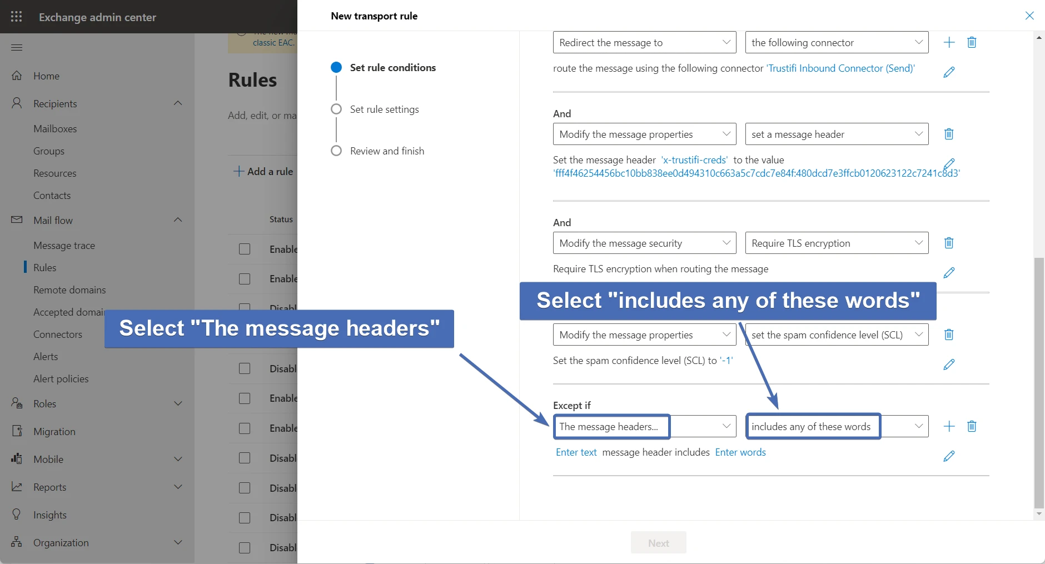Delete the Redirect the message action
The image size is (1045, 564).
[972, 42]
